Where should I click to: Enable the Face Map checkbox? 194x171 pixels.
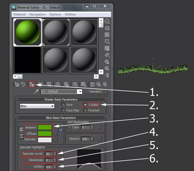point(63,110)
